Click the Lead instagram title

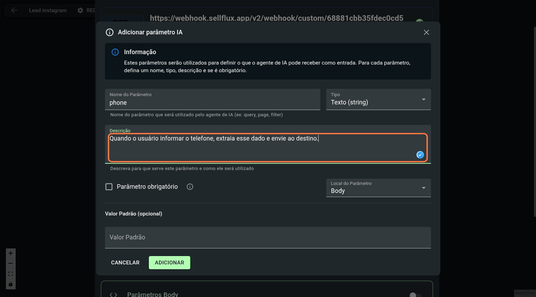[x=48, y=10]
